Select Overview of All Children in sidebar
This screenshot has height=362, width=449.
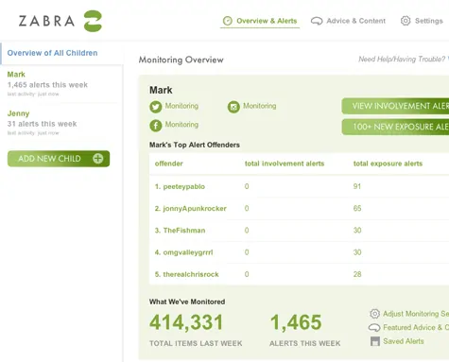point(52,53)
